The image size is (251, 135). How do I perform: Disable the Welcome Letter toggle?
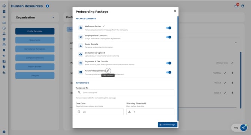tap(169, 28)
